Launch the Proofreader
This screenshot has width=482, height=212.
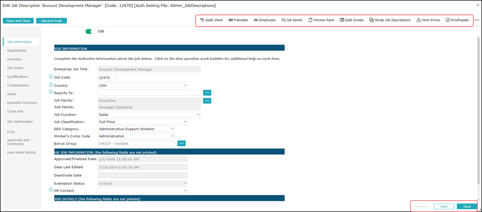click(457, 20)
